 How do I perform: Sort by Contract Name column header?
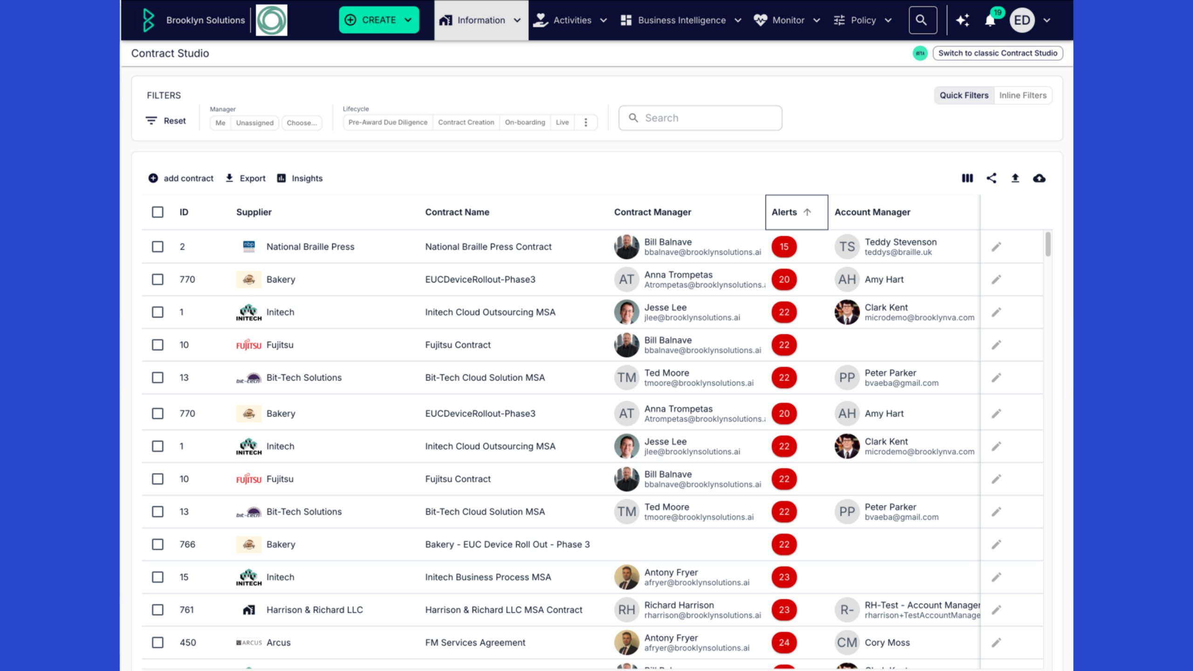point(457,212)
